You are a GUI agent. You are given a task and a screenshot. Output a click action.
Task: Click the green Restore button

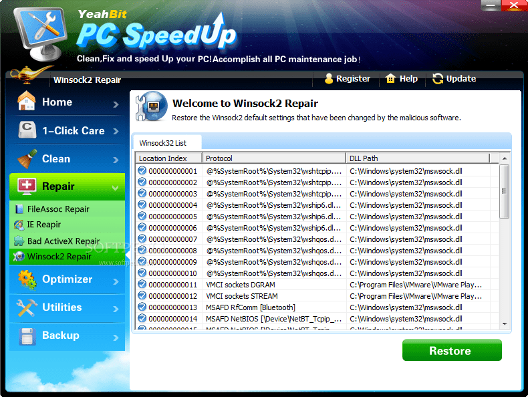tap(452, 350)
